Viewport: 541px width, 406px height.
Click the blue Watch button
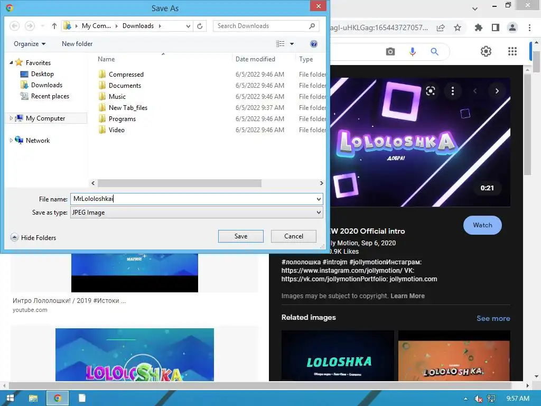pos(482,225)
